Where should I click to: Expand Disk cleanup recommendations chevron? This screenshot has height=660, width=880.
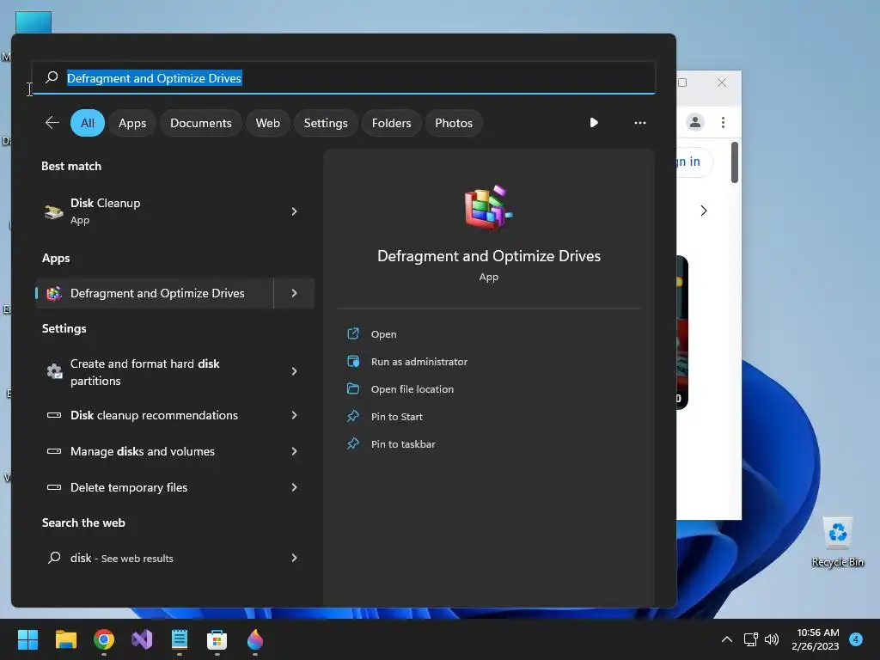294,415
